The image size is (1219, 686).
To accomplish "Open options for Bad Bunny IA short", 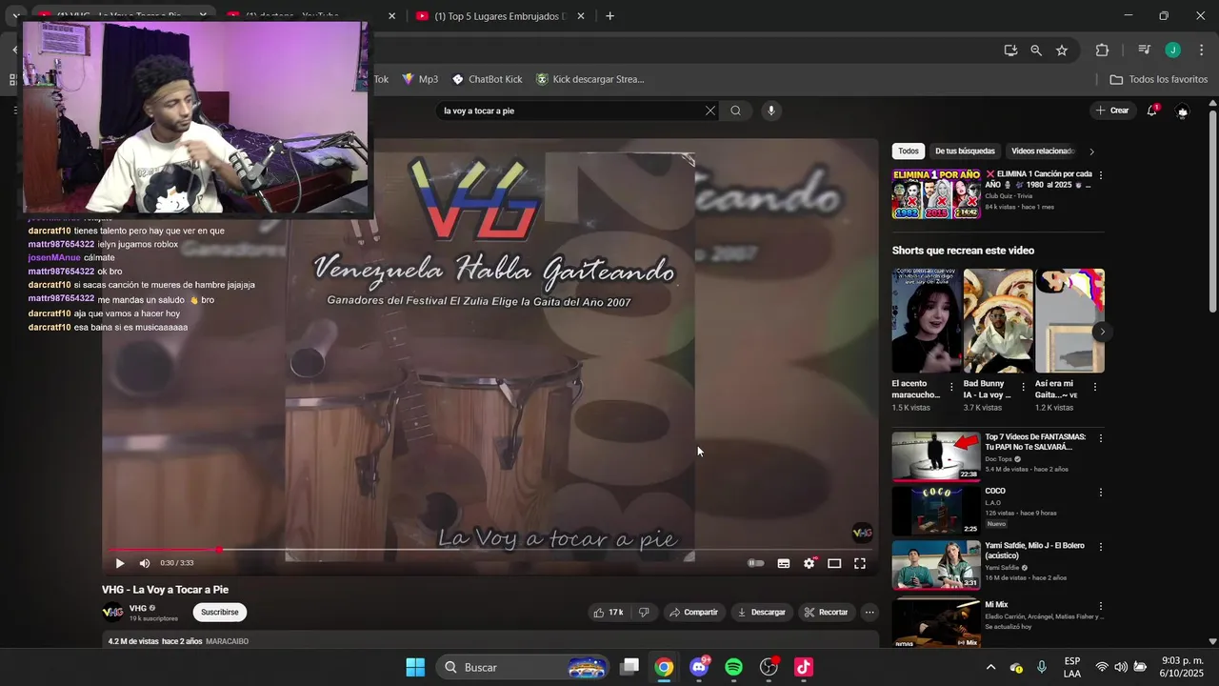I will [x=1024, y=387].
